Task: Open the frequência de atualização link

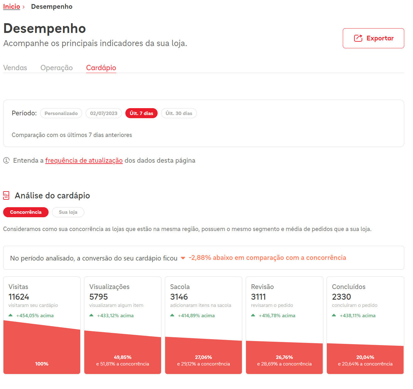Action: coord(84,160)
